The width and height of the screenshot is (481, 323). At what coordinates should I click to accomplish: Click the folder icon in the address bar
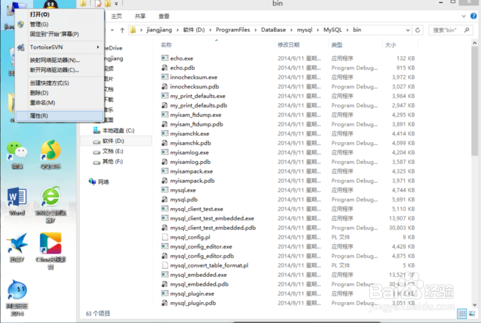pos(132,30)
